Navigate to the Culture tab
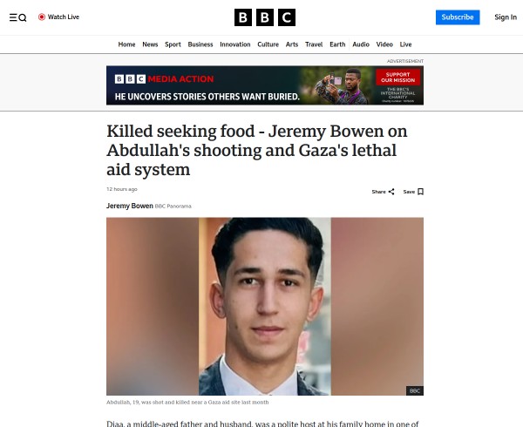 point(268,44)
